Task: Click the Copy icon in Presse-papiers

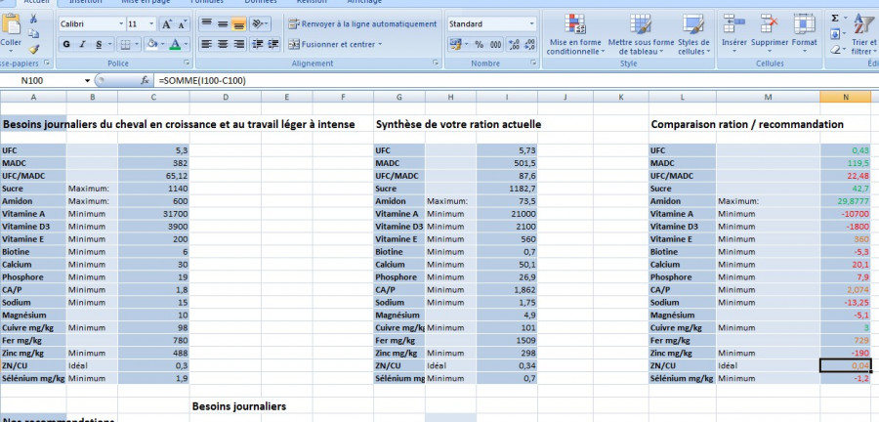Action: point(33,34)
